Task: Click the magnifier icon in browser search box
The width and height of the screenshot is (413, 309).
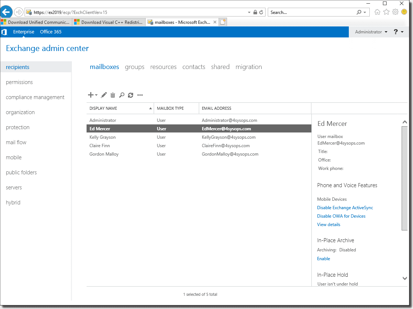Action: point(359,12)
